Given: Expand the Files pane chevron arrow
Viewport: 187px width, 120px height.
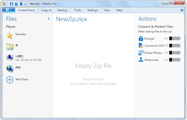Looking at the screenshot, I should (x=49, y=19).
